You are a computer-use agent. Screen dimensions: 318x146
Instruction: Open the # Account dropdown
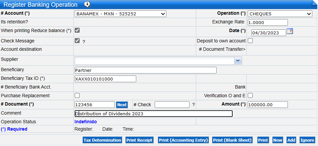click(x=120, y=14)
